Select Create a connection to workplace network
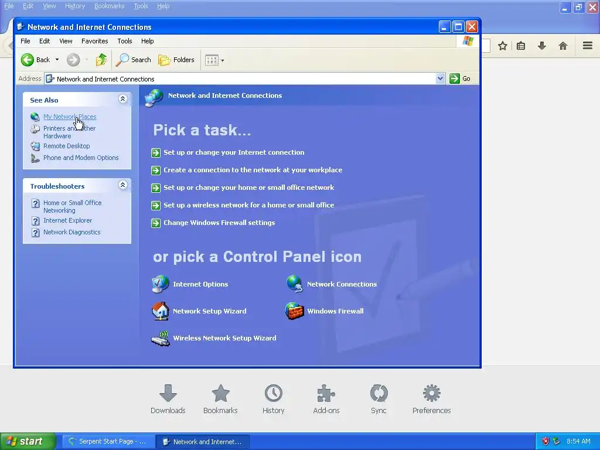The width and height of the screenshot is (600, 450). coord(253,170)
